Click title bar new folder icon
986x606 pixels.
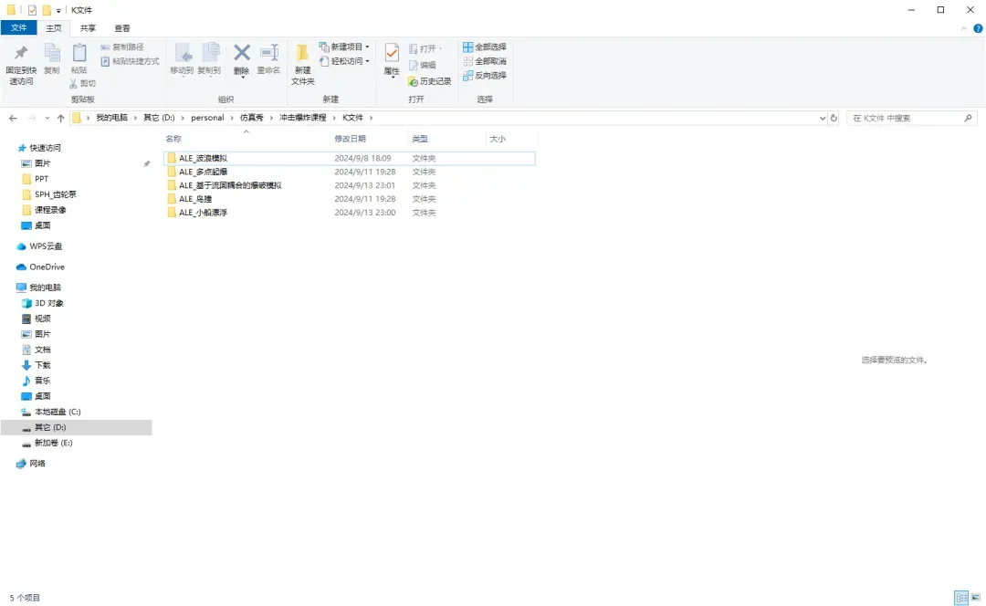pyautogui.click(x=47, y=10)
